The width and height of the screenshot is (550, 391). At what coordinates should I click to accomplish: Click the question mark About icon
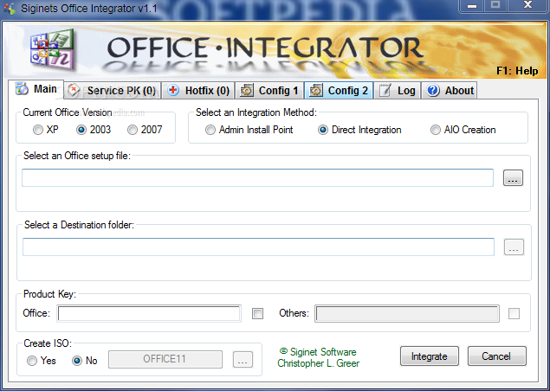coord(433,90)
